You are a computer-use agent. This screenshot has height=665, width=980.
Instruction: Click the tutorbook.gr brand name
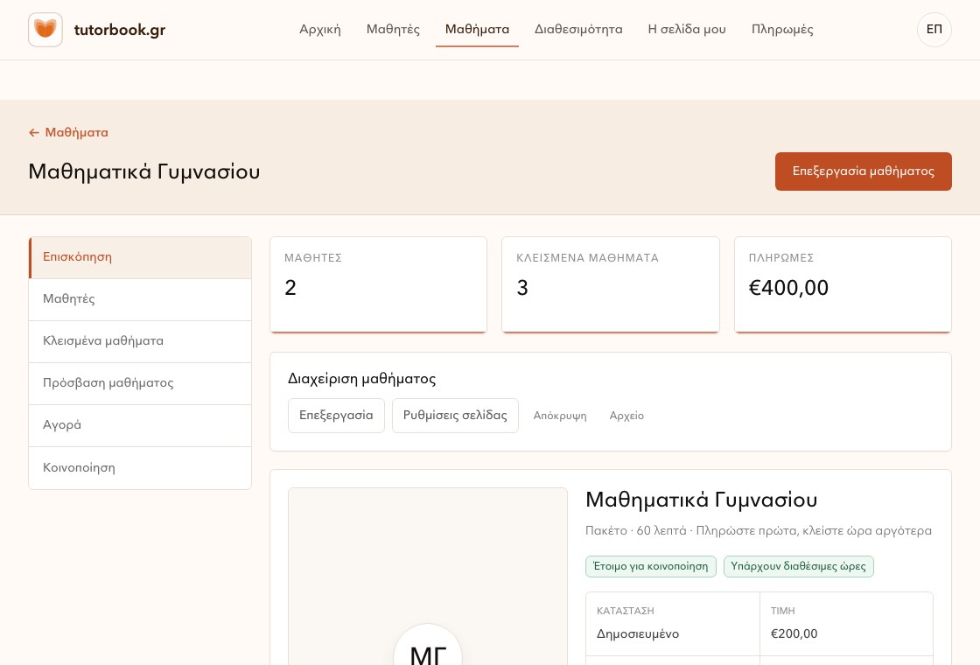pos(119,30)
